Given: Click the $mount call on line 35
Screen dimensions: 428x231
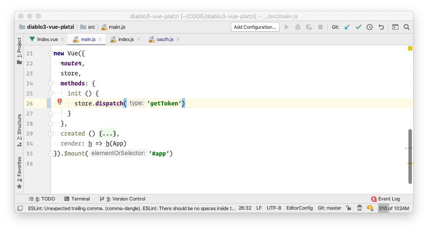Looking at the screenshot, I should 74,153.
